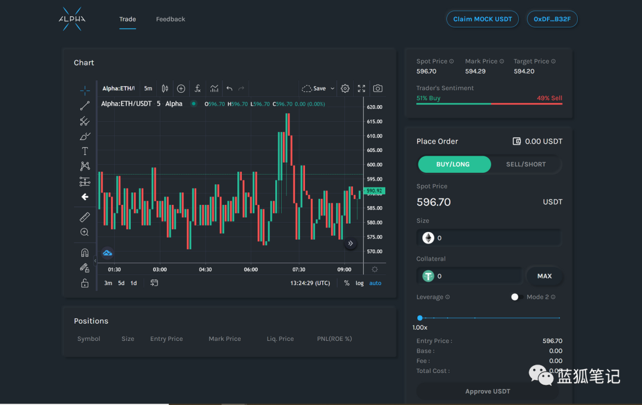Click the Collateral input field
This screenshot has width=642, height=405.
click(x=470, y=276)
